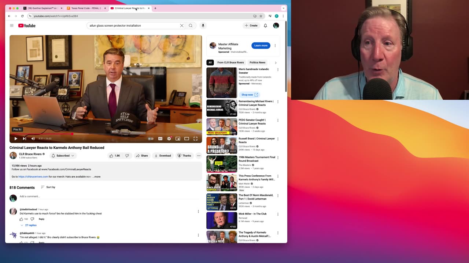469x263 pixels.
Task: Open the Sort by comments menu
Action: [x=48, y=187]
